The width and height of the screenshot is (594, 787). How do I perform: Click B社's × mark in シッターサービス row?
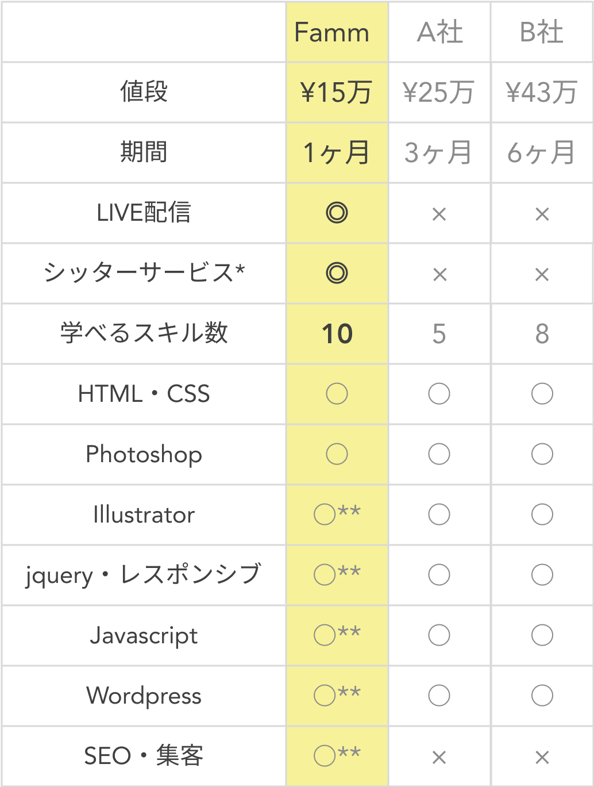542,275
